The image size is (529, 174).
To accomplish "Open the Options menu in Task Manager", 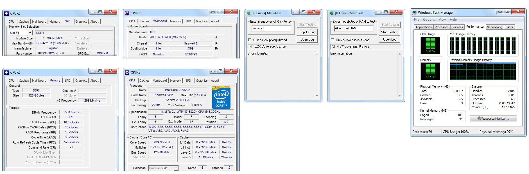I will tap(429, 20).
